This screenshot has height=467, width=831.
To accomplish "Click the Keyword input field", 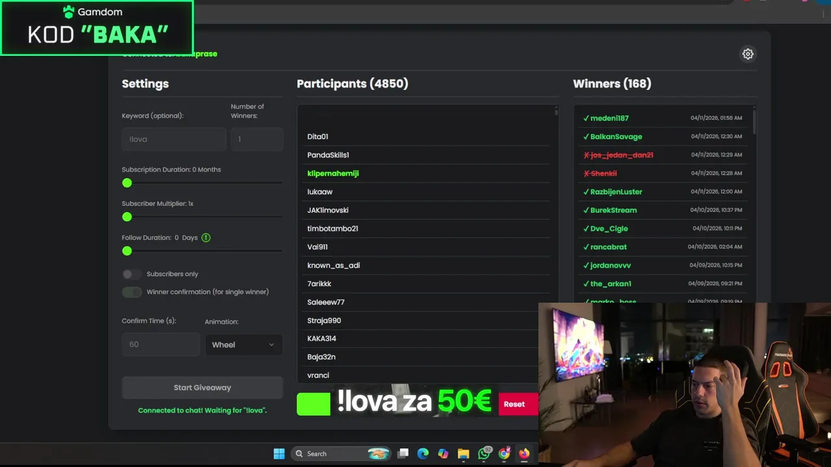I will click(x=174, y=139).
